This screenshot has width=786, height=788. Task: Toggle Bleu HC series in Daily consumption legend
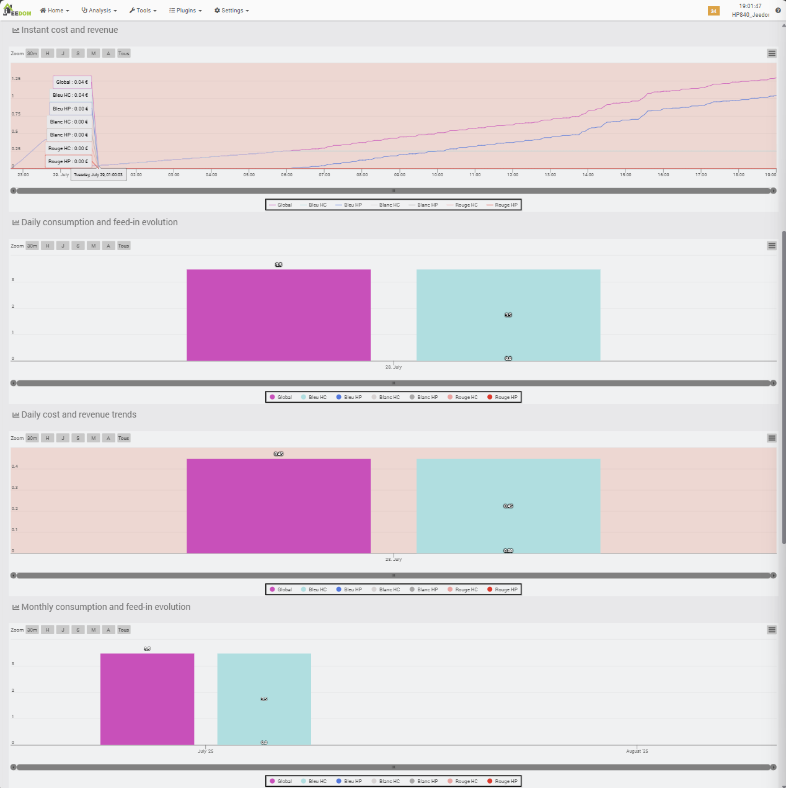click(314, 397)
